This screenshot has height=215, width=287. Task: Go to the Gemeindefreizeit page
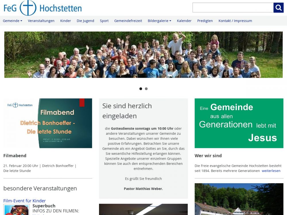128,21
